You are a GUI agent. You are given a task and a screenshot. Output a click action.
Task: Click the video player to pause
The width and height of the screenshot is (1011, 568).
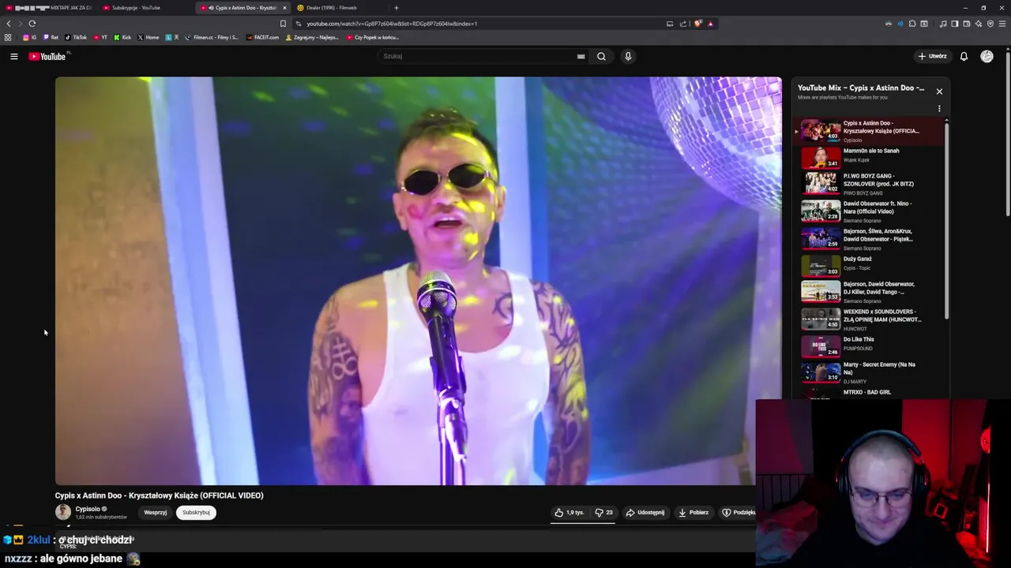click(x=418, y=281)
